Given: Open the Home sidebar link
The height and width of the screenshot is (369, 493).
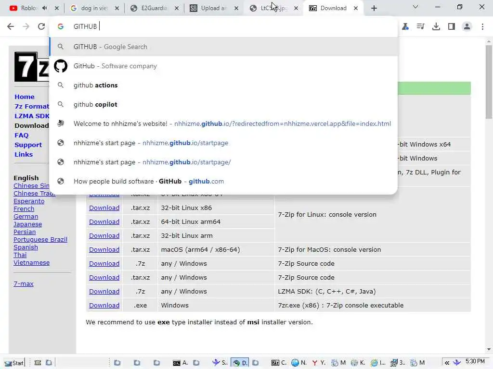Looking at the screenshot, I should [x=25, y=97].
